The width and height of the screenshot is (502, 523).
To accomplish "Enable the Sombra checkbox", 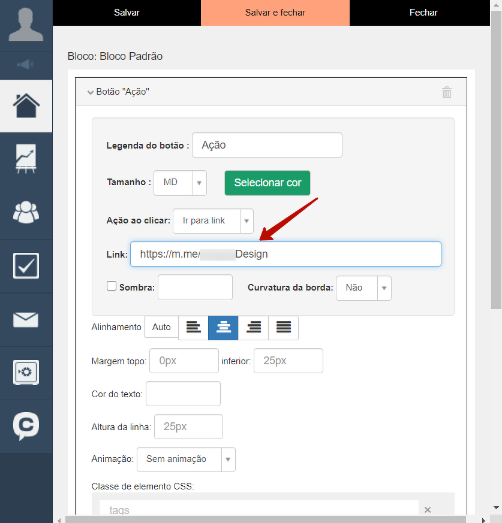I will (112, 286).
